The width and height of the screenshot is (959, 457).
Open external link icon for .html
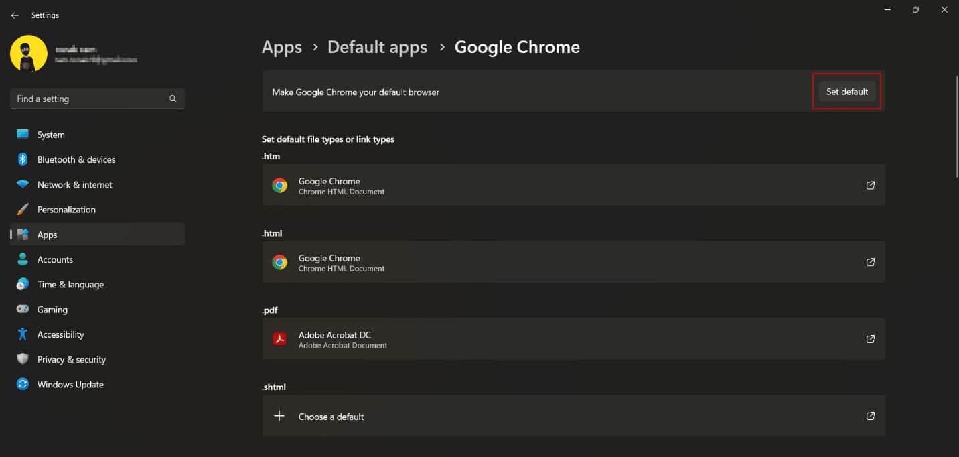[x=871, y=262]
